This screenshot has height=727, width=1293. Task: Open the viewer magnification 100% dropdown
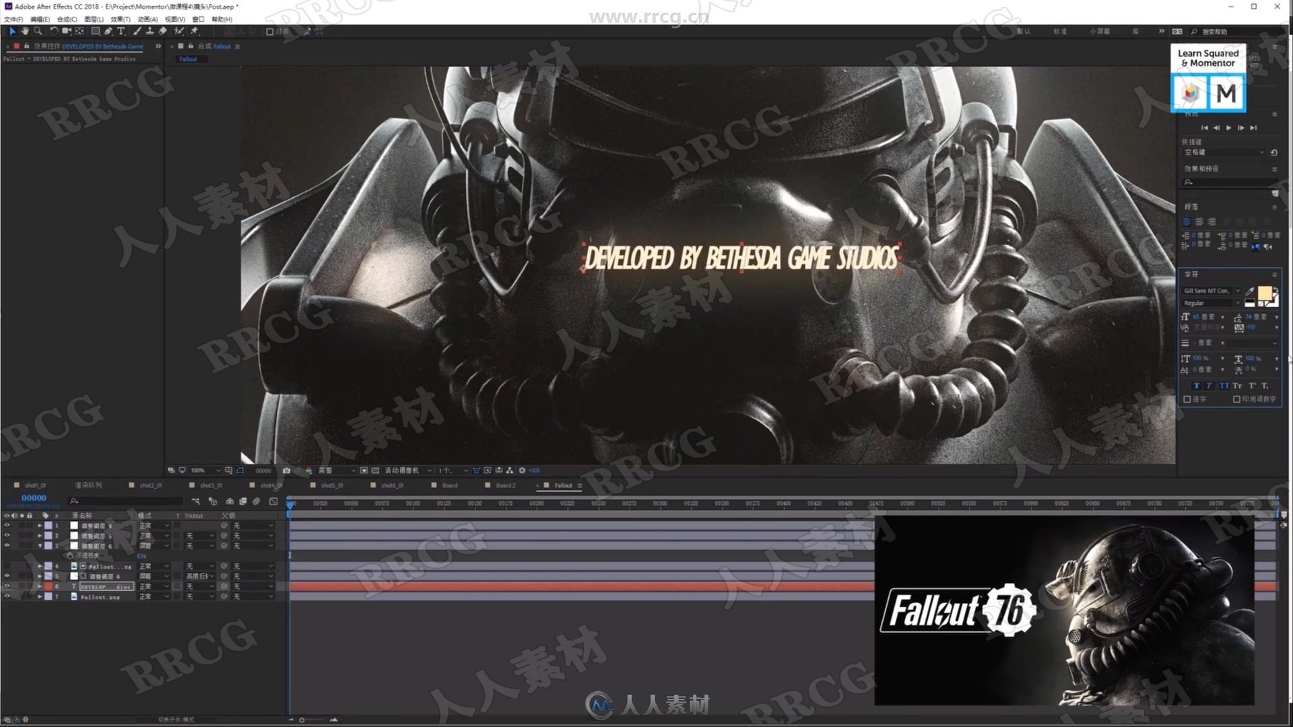click(x=205, y=471)
